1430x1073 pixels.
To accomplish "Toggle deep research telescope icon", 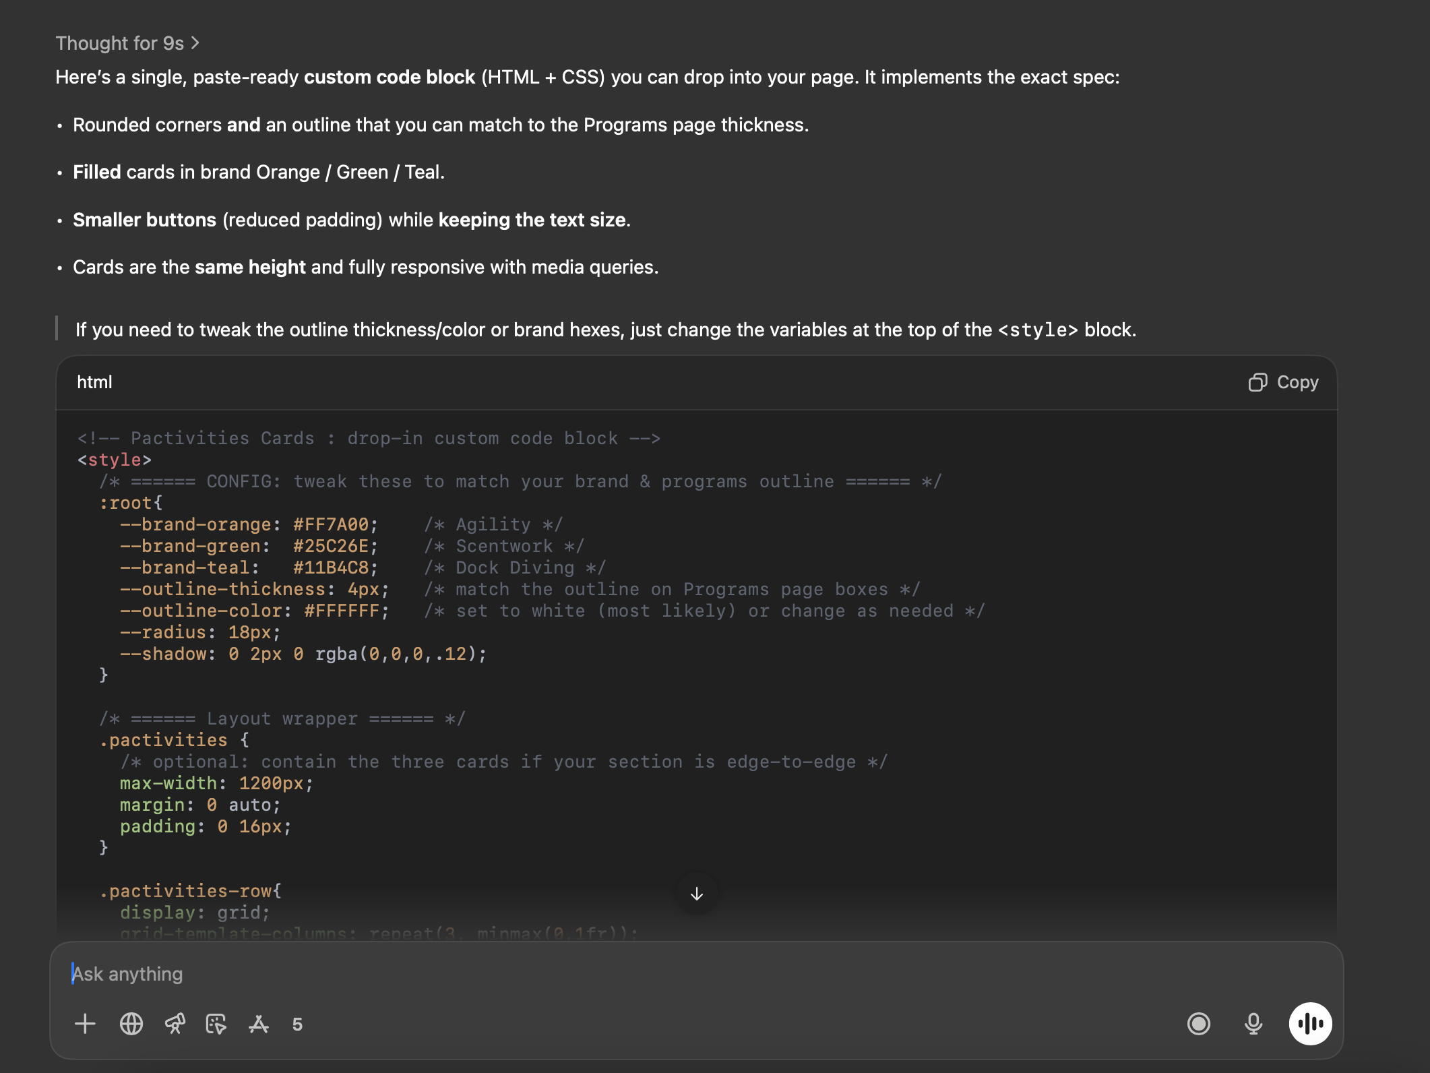I will tap(175, 1024).
